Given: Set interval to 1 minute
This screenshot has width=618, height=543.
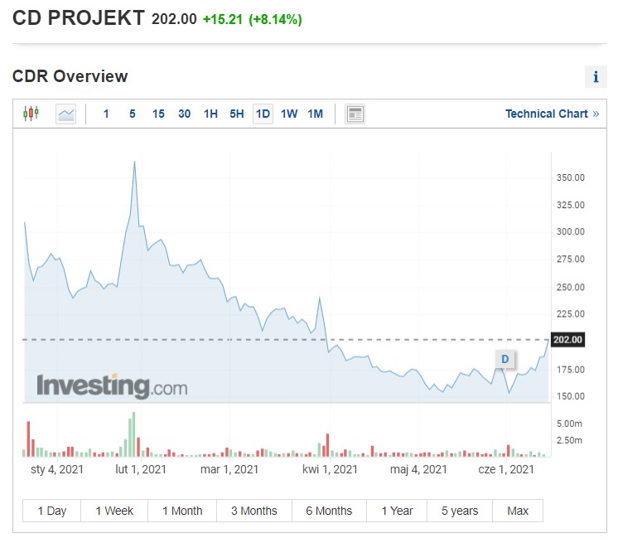Looking at the screenshot, I should [x=106, y=114].
